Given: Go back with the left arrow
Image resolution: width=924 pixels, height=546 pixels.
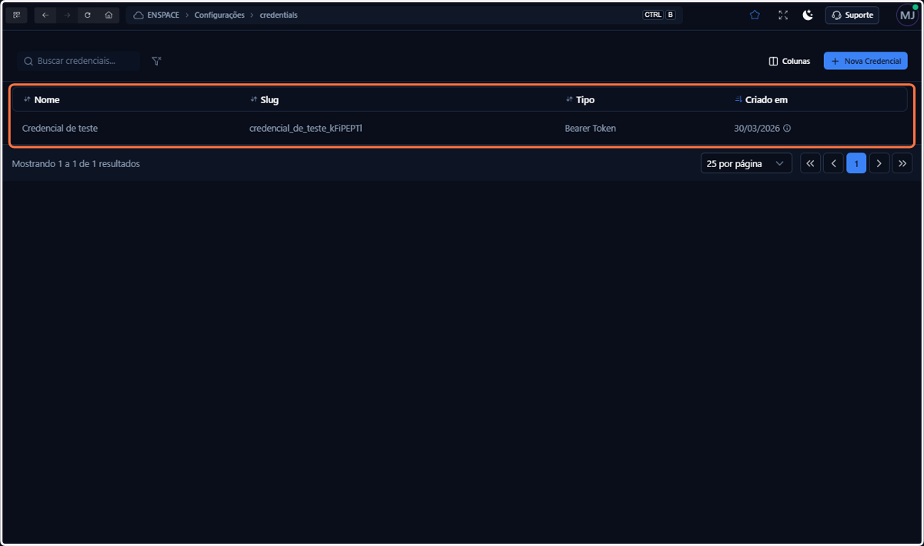Looking at the screenshot, I should click(x=45, y=15).
